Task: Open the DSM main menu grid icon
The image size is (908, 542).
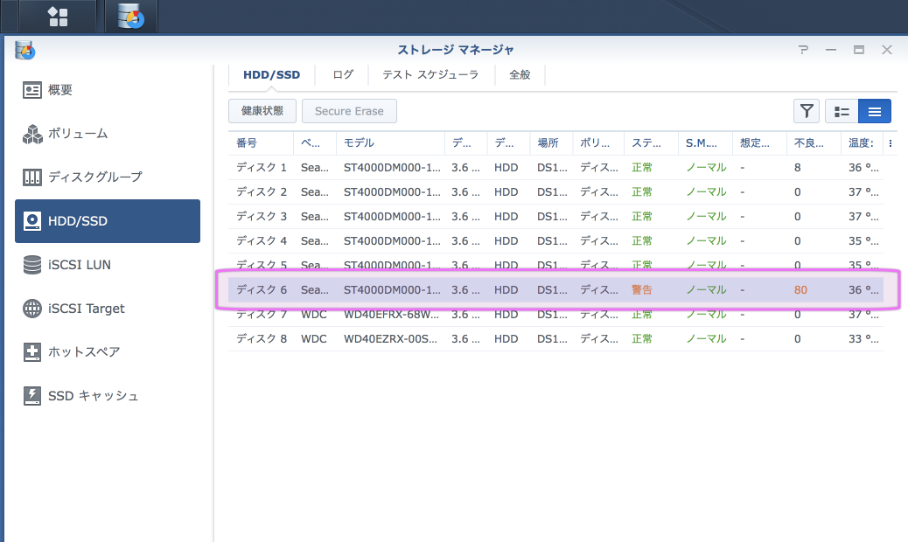Action: click(58, 16)
